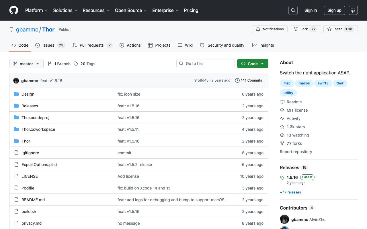The image size is (367, 229).
Task: Select the Code tab
Action: (20, 45)
